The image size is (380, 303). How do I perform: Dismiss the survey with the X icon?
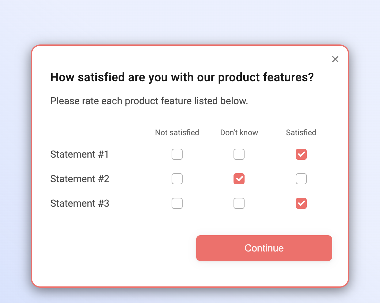(x=335, y=59)
